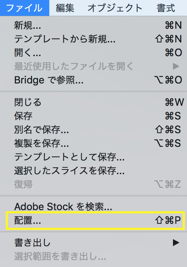Choose 閉じる to close the document
This screenshot has height=267, width=187.
pos(93,102)
